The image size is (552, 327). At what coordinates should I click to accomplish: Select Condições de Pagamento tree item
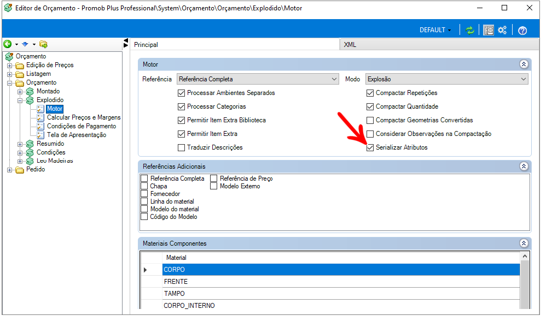[82, 127]
